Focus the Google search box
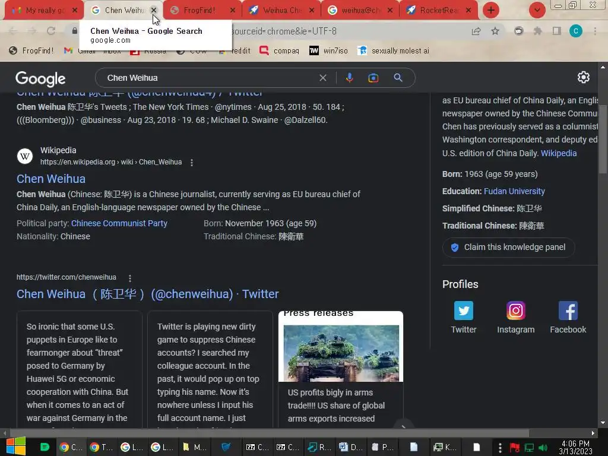 coord(210,78)
